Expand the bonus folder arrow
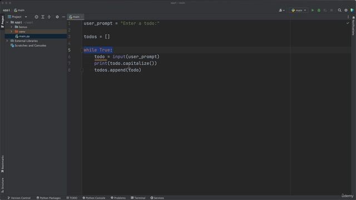 click(x=11, y=27)
